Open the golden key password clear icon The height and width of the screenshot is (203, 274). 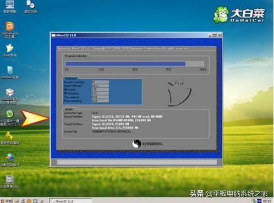pos(9,138)
